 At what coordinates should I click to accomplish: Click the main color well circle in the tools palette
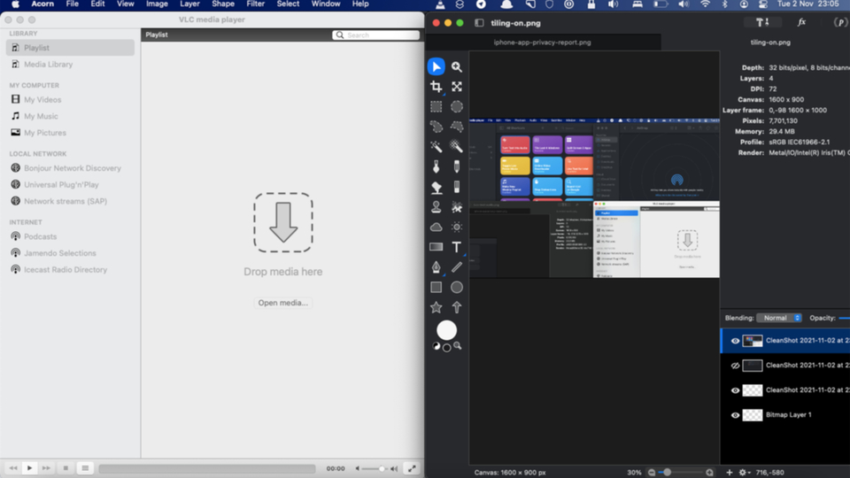(x=446, y=330)
